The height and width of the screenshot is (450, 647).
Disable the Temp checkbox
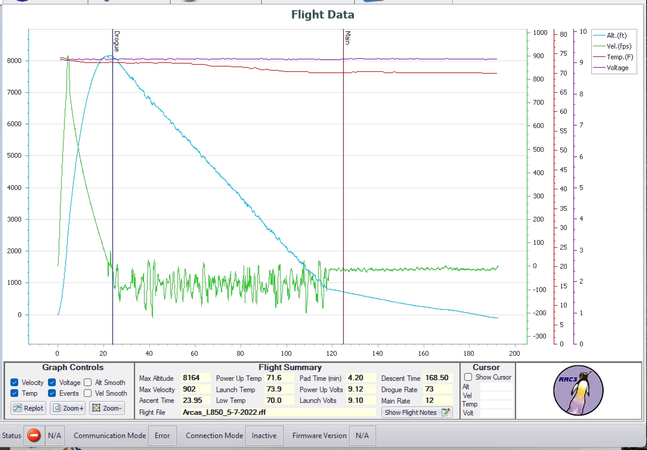pos(14,393)
